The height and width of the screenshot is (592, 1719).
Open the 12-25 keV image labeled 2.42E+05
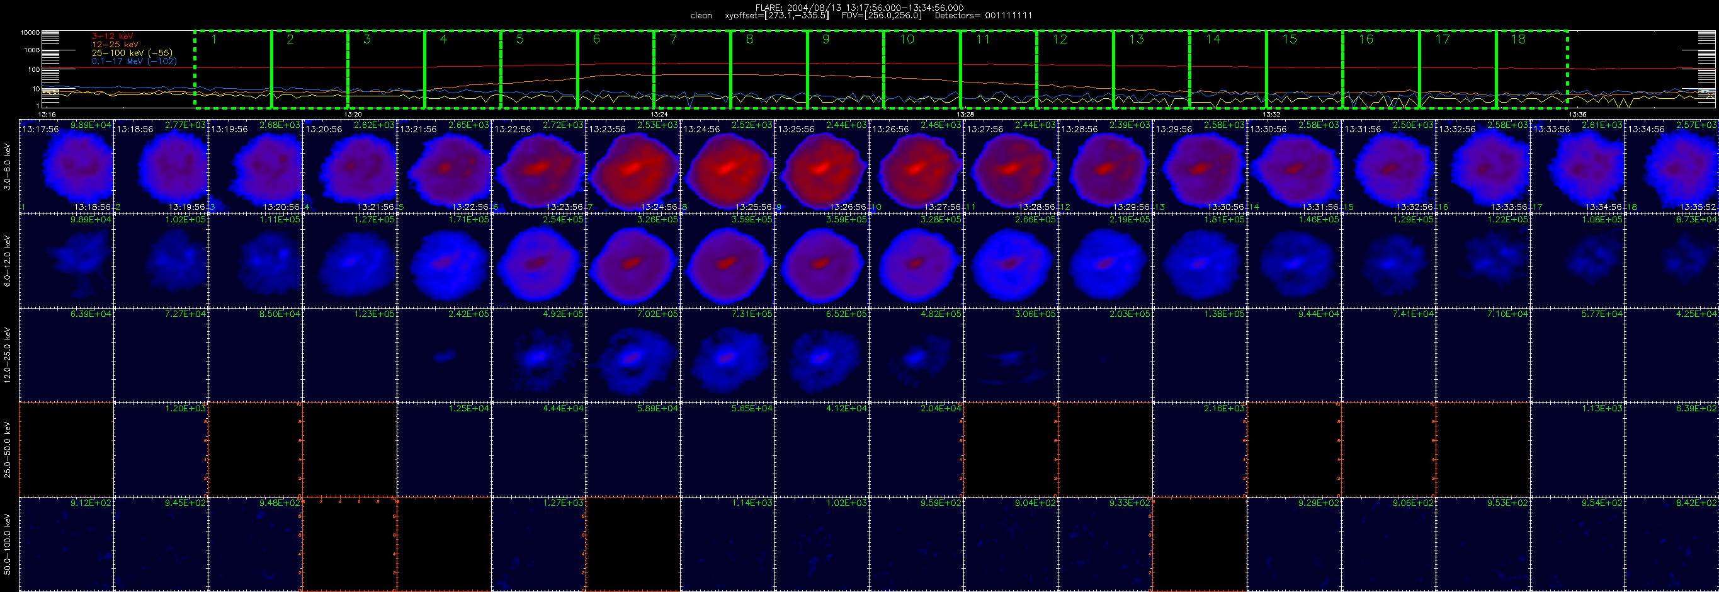(445, 355)
